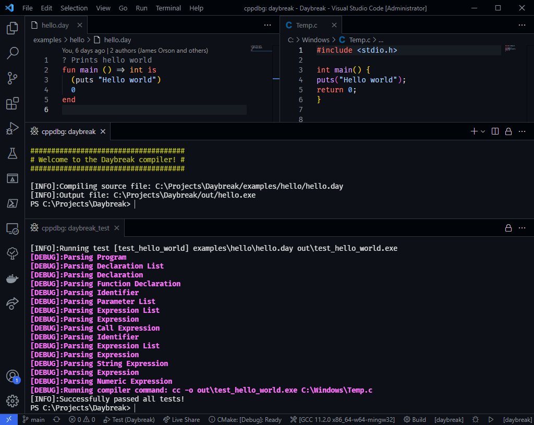Open Source Control view
The height and width of the screenshot is (425, 534).
pyautogui.click(x=13, y=78)
